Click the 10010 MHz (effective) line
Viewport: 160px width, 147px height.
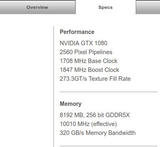(x=88, y=124)
